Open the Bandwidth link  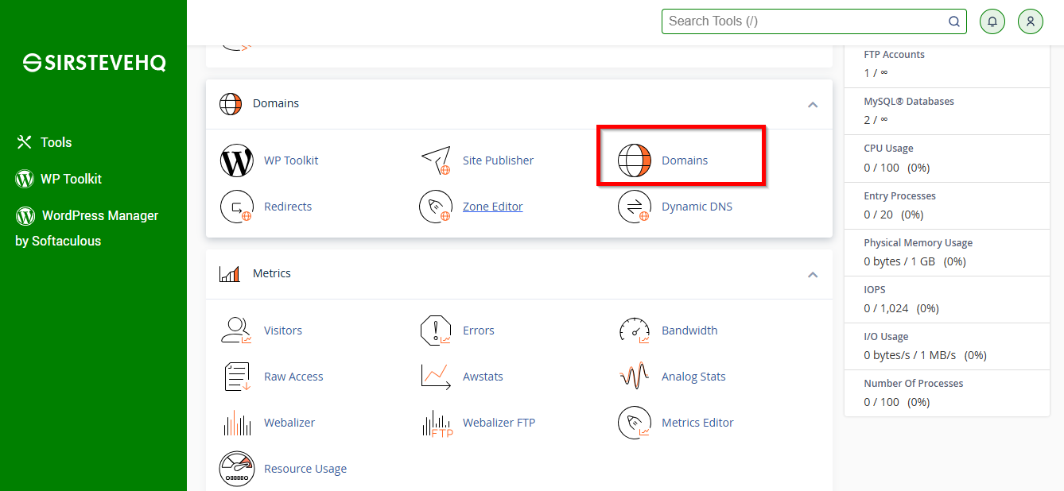(689, 331)
